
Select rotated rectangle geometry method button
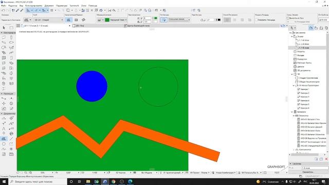(x=83, y=20)
